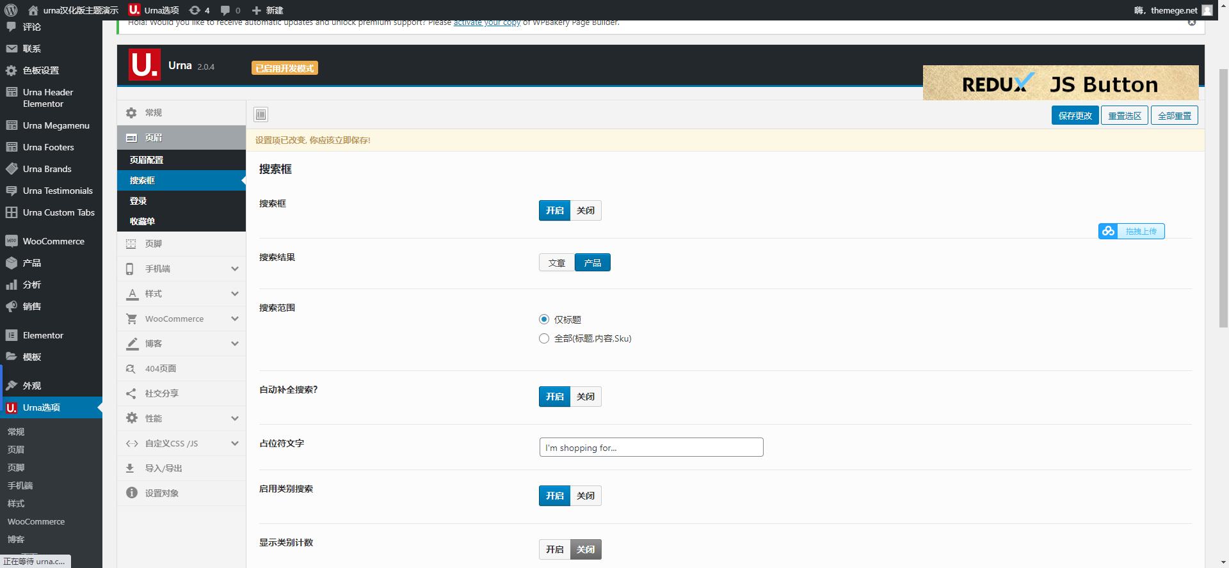Viewport: 1229px width, 568px height.
Task: Turn off the 搜索框 switch via 关闭
Action: (x=585, y=210)
